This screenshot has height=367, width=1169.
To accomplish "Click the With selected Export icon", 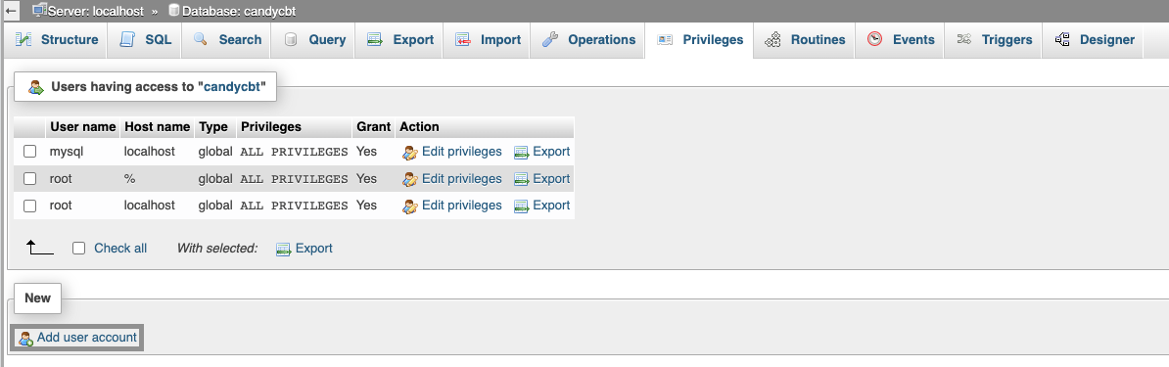I will coord(283,250).
